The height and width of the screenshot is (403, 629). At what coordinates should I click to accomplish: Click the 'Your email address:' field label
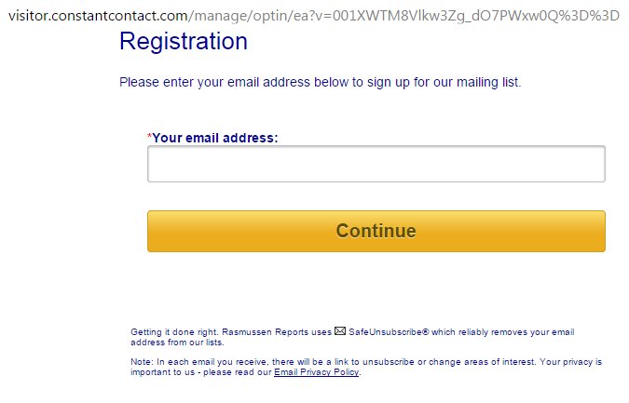[215, 138]
